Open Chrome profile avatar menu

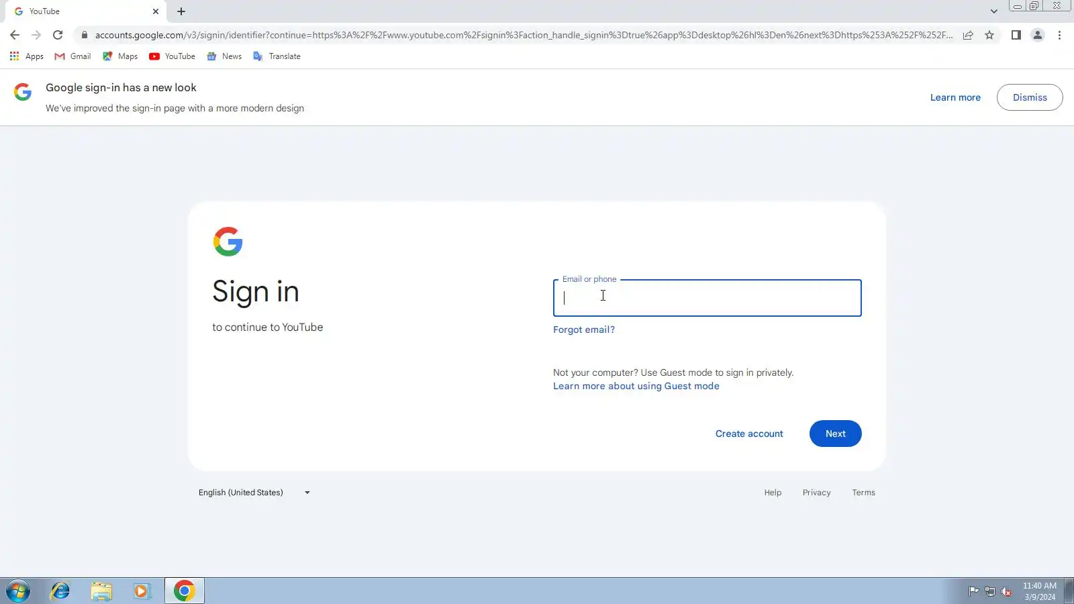pyautogui.click(x=1038, y=35)
